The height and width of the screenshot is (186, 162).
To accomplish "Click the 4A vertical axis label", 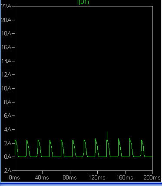I will pos(7,129).
